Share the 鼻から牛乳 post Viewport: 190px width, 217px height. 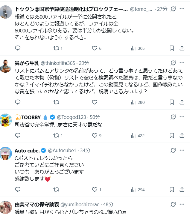coord(182,102)
